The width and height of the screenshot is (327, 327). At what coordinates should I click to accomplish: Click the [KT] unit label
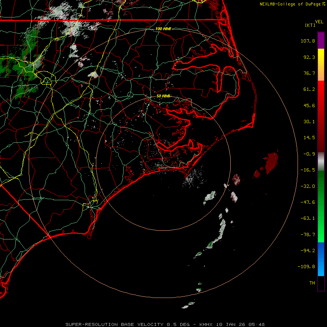point(310,25)
